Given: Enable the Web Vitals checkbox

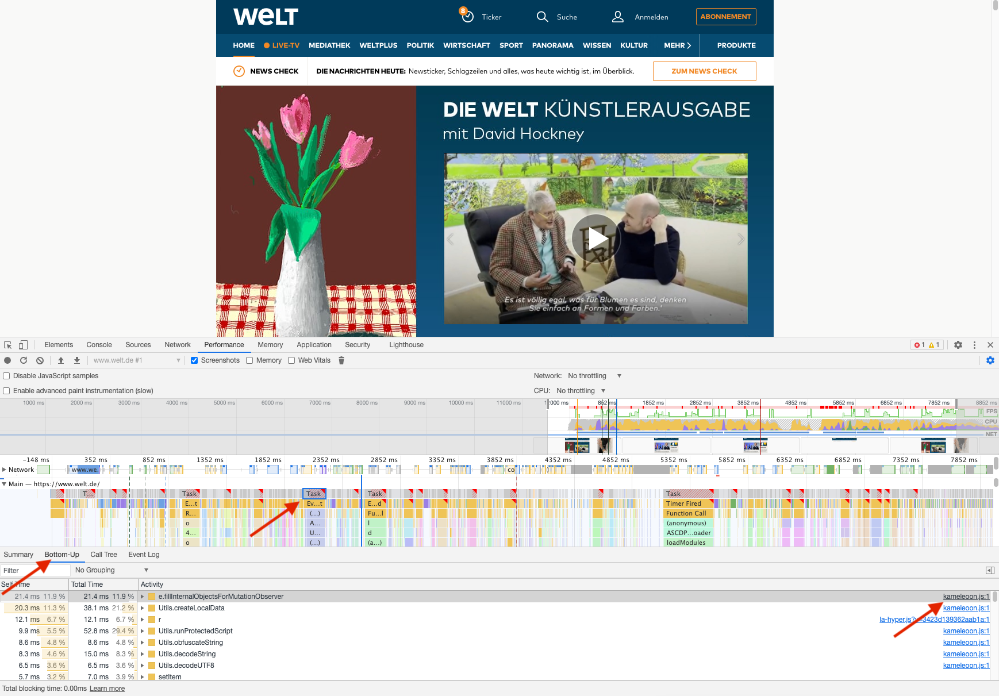Looking at the screenshot, I should click(x=291, y=360).
